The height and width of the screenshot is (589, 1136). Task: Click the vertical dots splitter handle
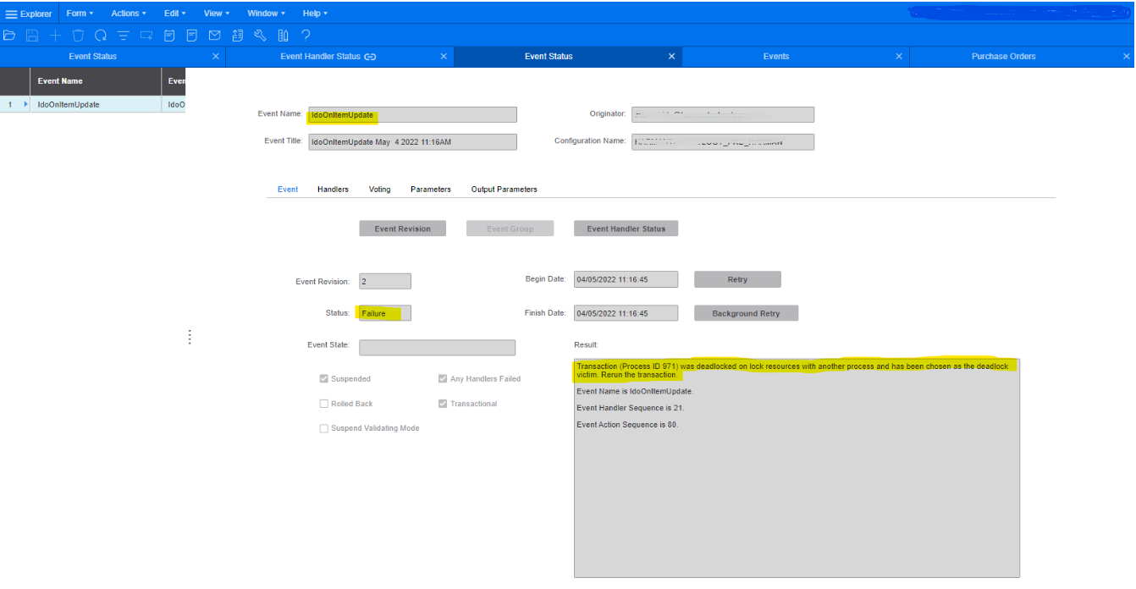(190, 337)
